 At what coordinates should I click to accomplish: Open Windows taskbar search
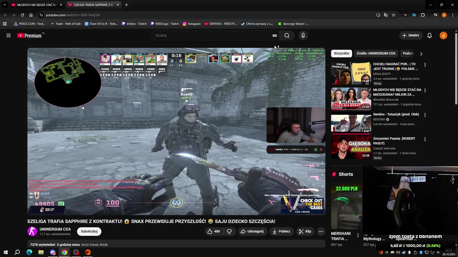(17, 252)
